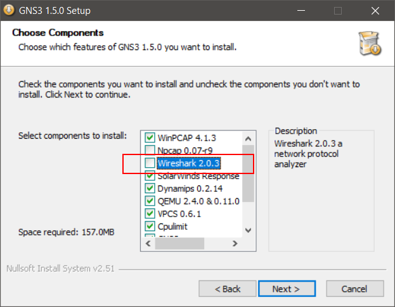This screenshot has height=307, width=395.
Task: Check the Npcap 0.07-r9 checkbox
Action: coord(150,150)
